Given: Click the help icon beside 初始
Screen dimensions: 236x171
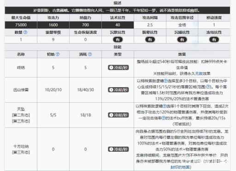Looking at the screenshot, I should click(x=58, y=54).
